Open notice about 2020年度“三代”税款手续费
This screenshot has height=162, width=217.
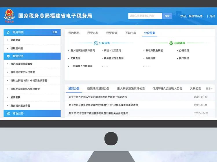[103, 105]
